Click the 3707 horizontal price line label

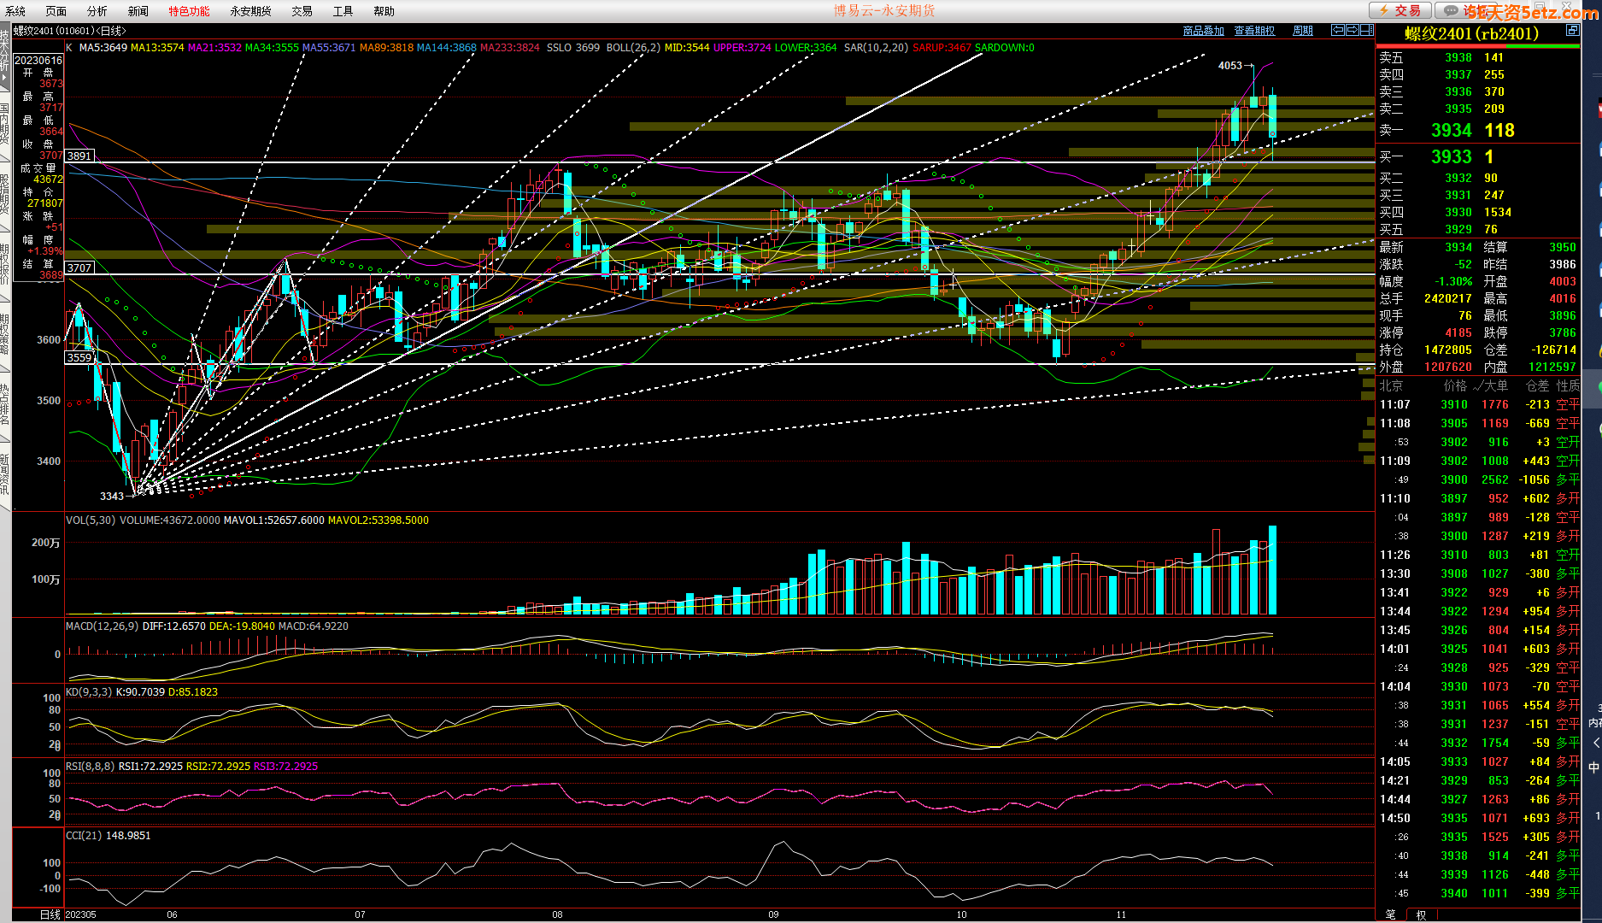pos(79,267)
